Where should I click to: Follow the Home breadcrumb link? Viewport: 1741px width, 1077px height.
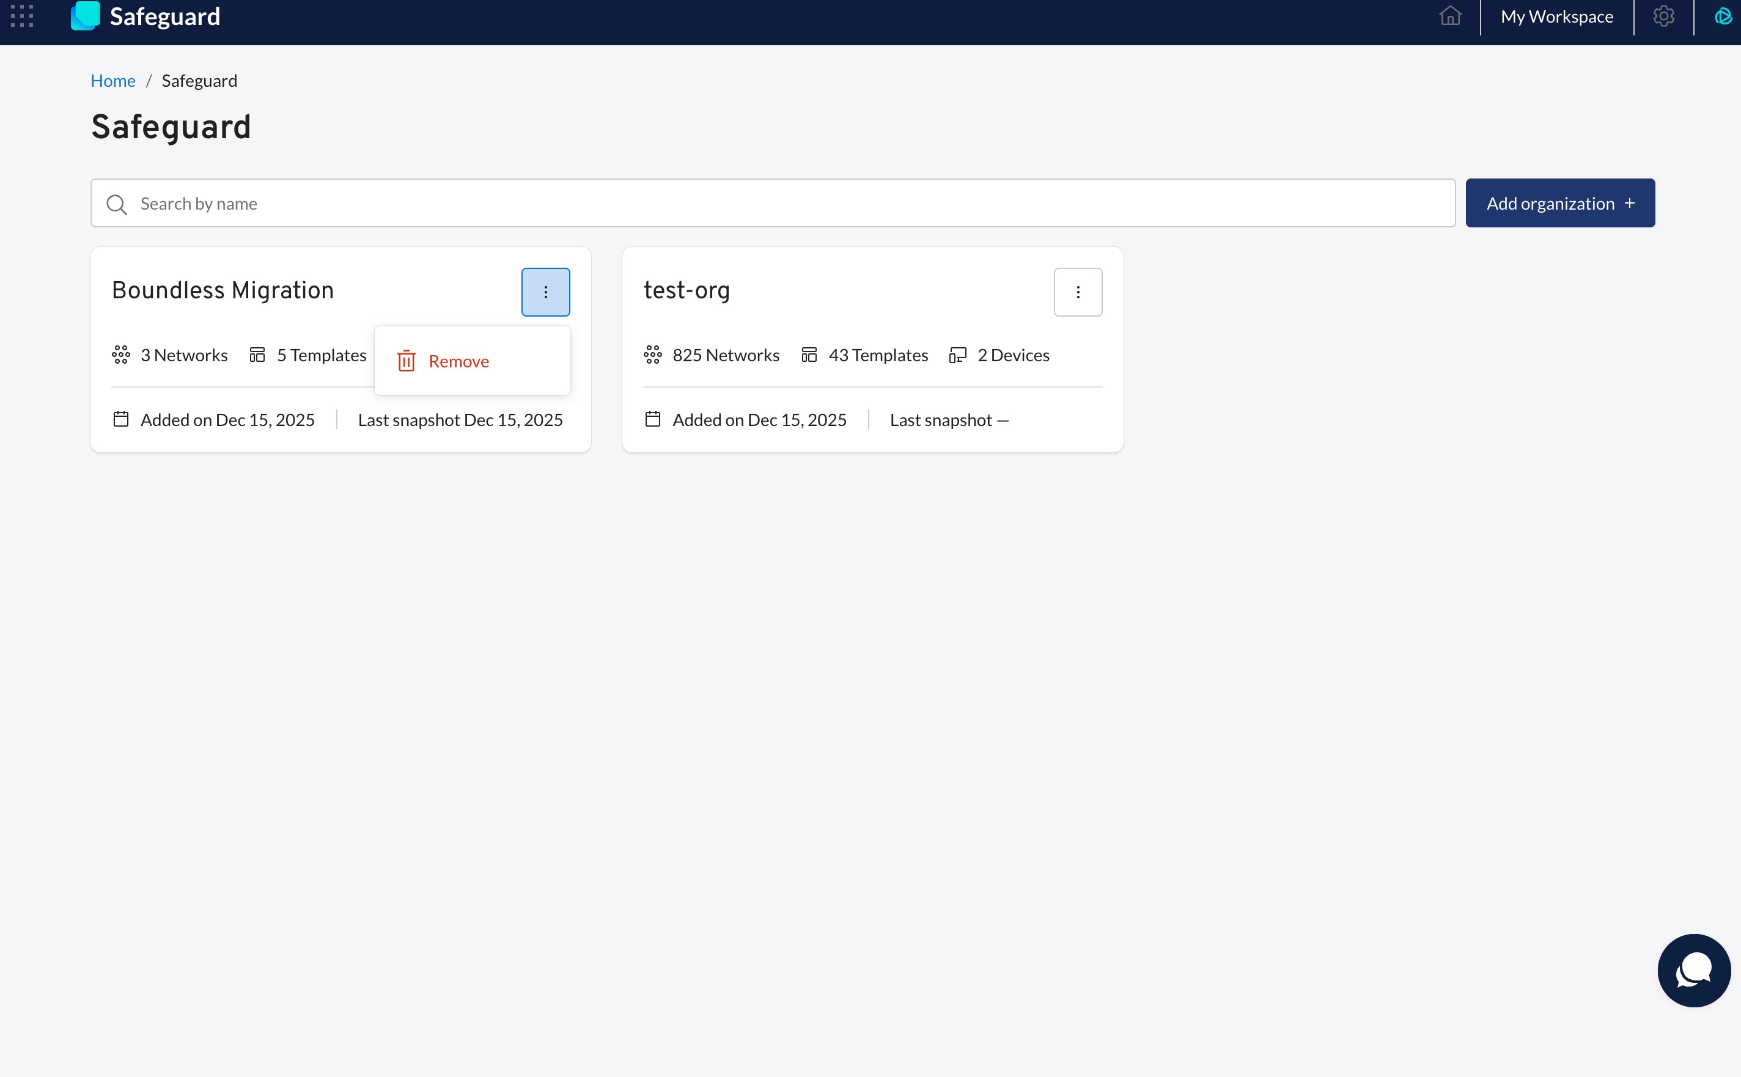click(112, 81)
